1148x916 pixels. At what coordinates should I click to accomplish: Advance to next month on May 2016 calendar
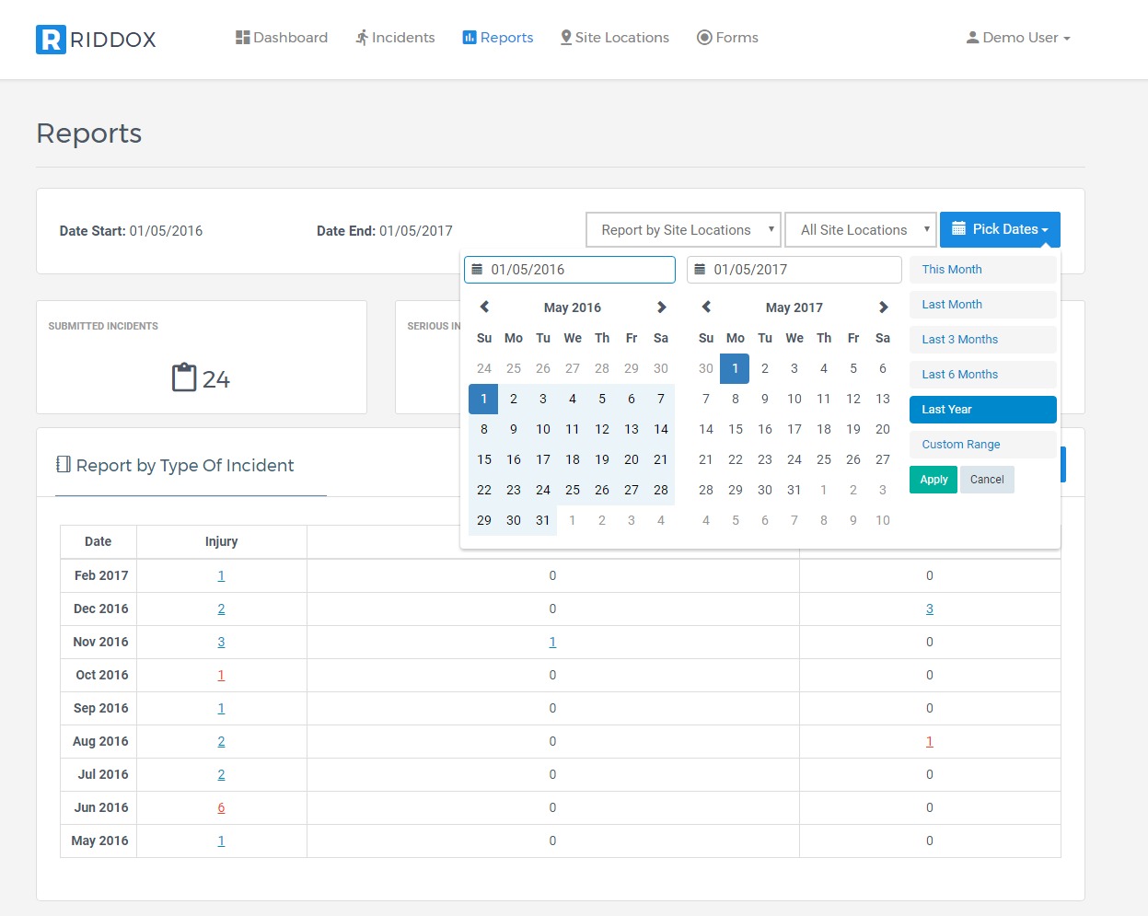[x=661, y=307]
